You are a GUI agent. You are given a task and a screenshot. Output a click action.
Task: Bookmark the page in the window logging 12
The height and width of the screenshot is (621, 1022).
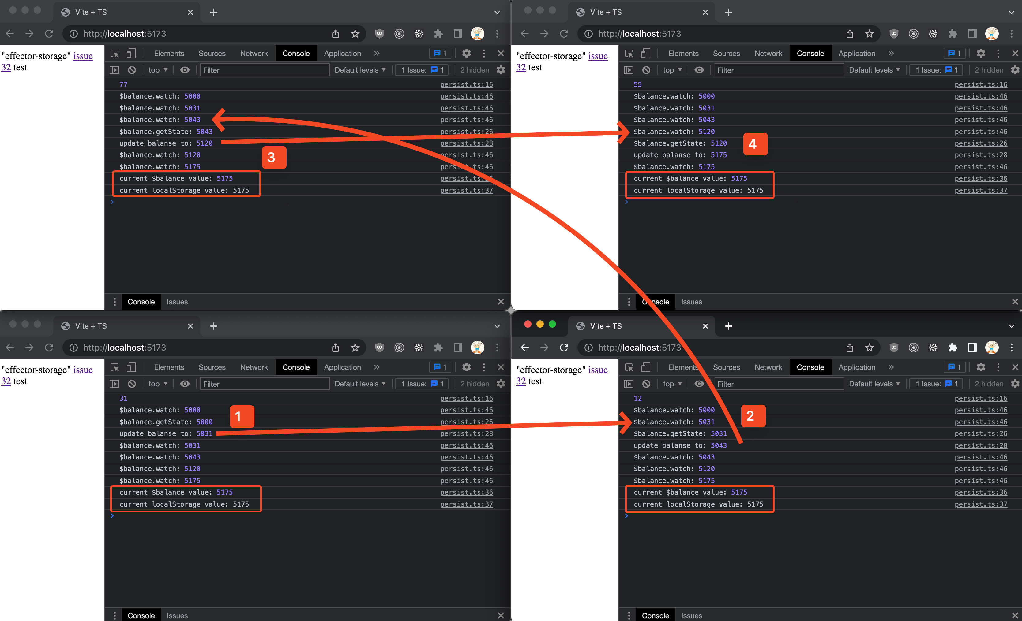pos(869,348)
